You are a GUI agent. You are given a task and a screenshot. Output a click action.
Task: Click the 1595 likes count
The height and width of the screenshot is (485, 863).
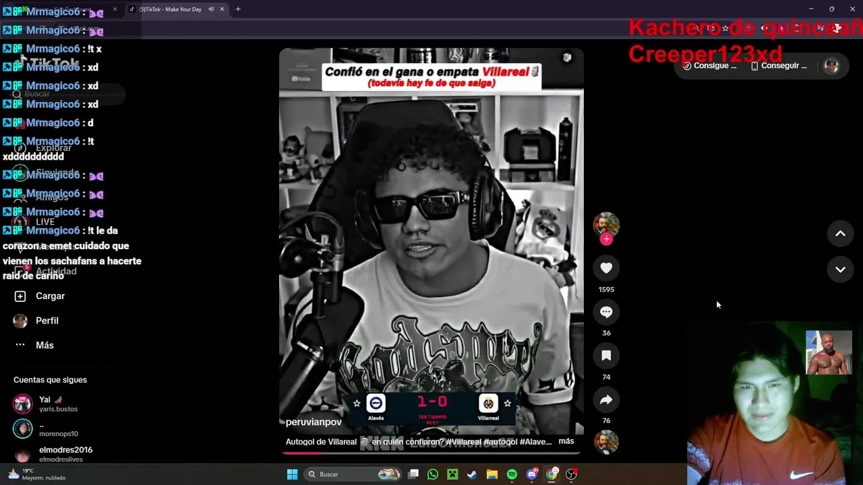(x=606, y=289)
